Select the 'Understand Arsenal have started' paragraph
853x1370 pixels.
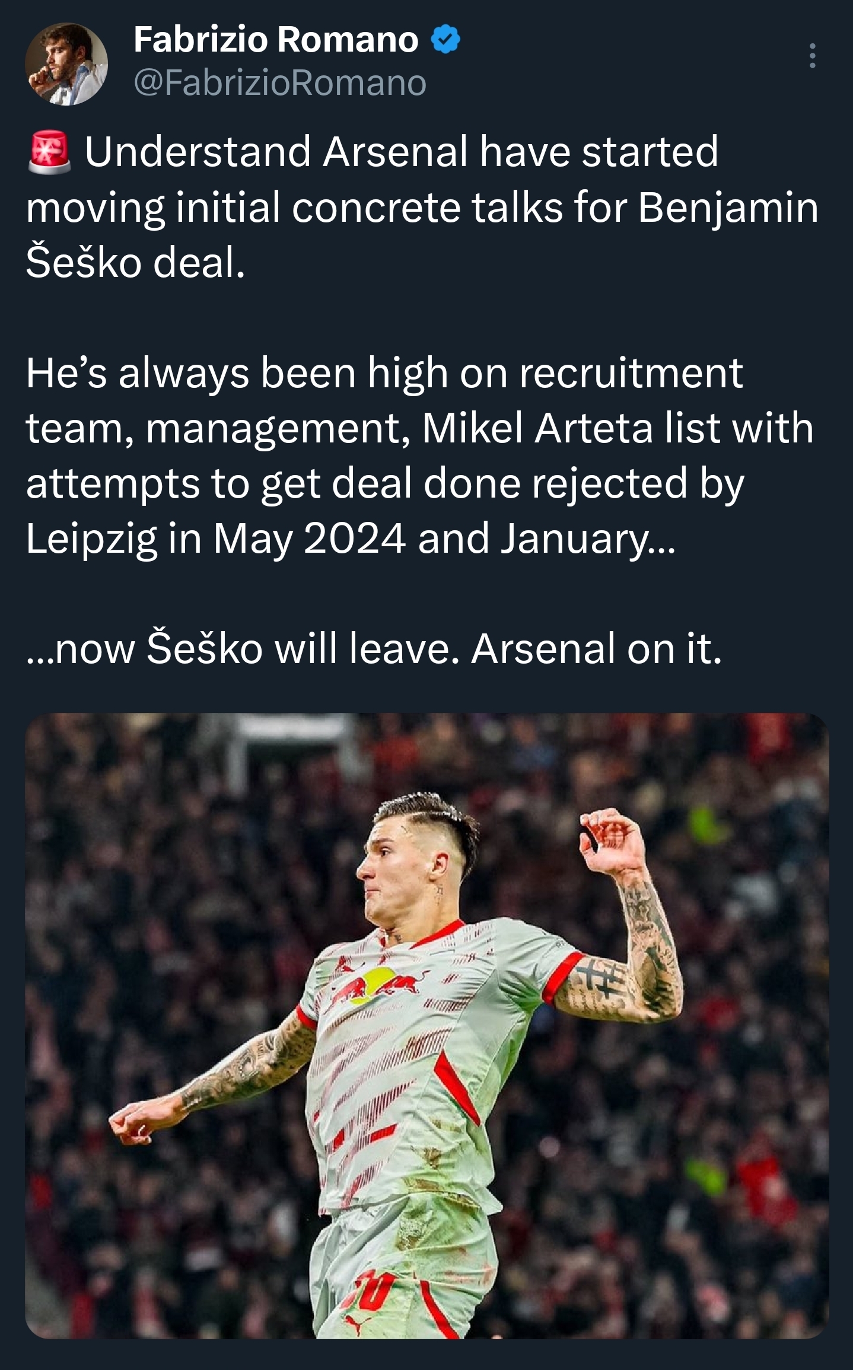tap(422, 206)
